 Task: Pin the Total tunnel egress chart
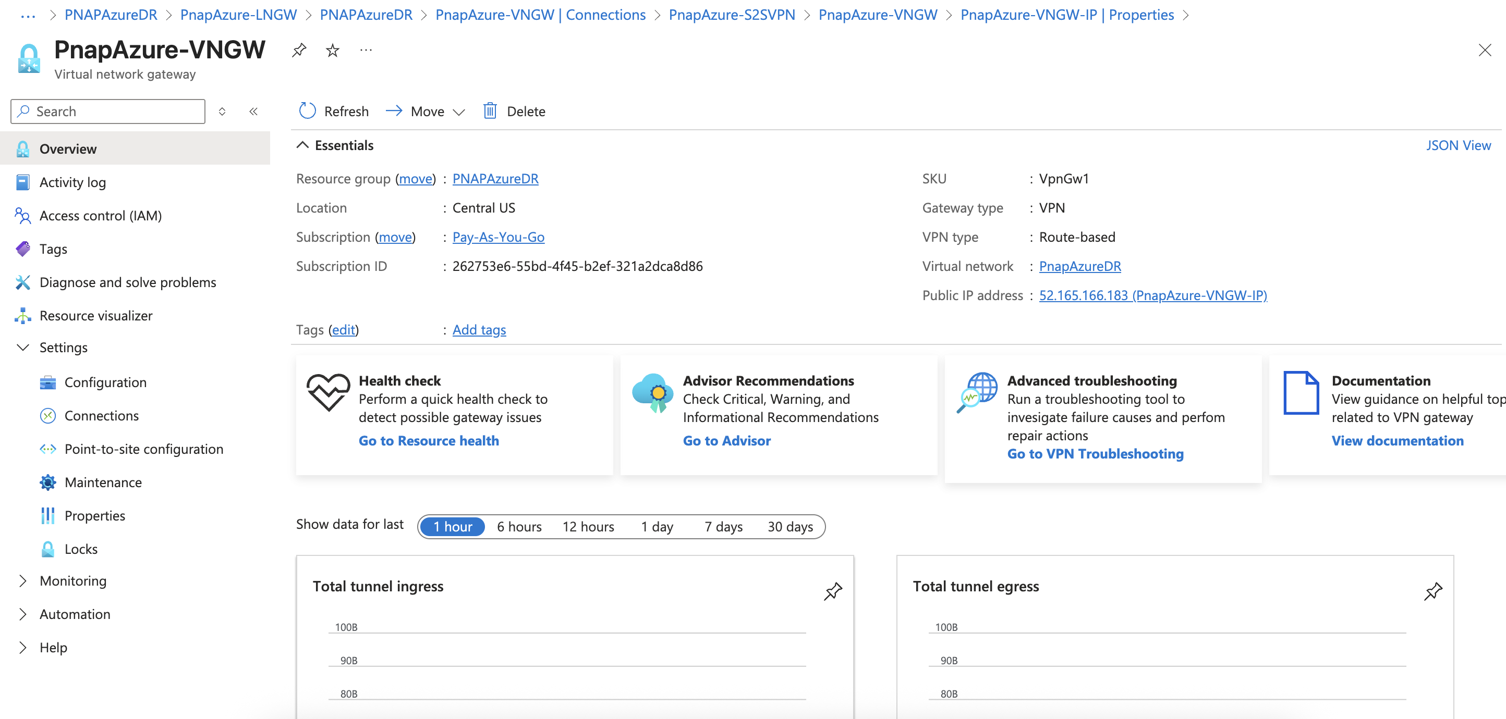[1433, 591]
